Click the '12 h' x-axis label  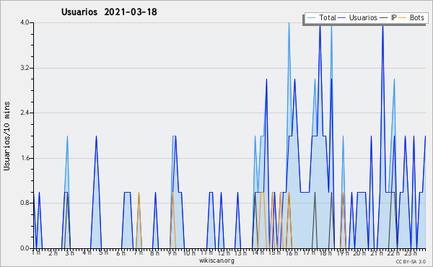pyautogui.click(x=224, y=253)
